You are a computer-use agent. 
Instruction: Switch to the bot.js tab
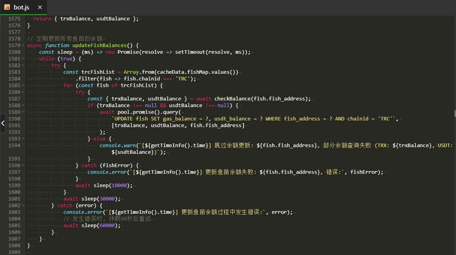[x=21, y=7]
